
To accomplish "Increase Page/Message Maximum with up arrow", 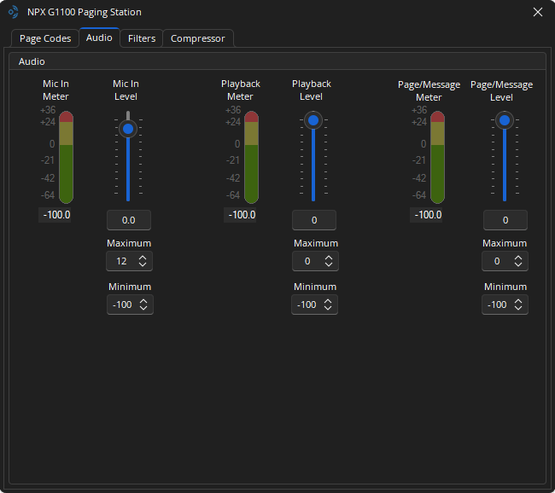I will 519,258.
